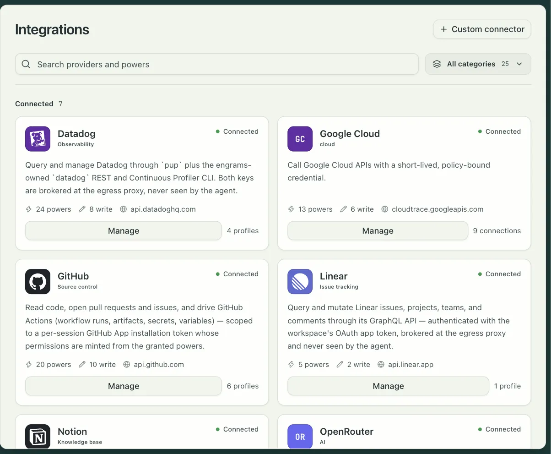Click the Google Cloud description text
This screenshot has width=551, height=454.
click(389, 171)
